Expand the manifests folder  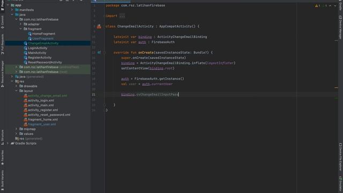point(12,10)
